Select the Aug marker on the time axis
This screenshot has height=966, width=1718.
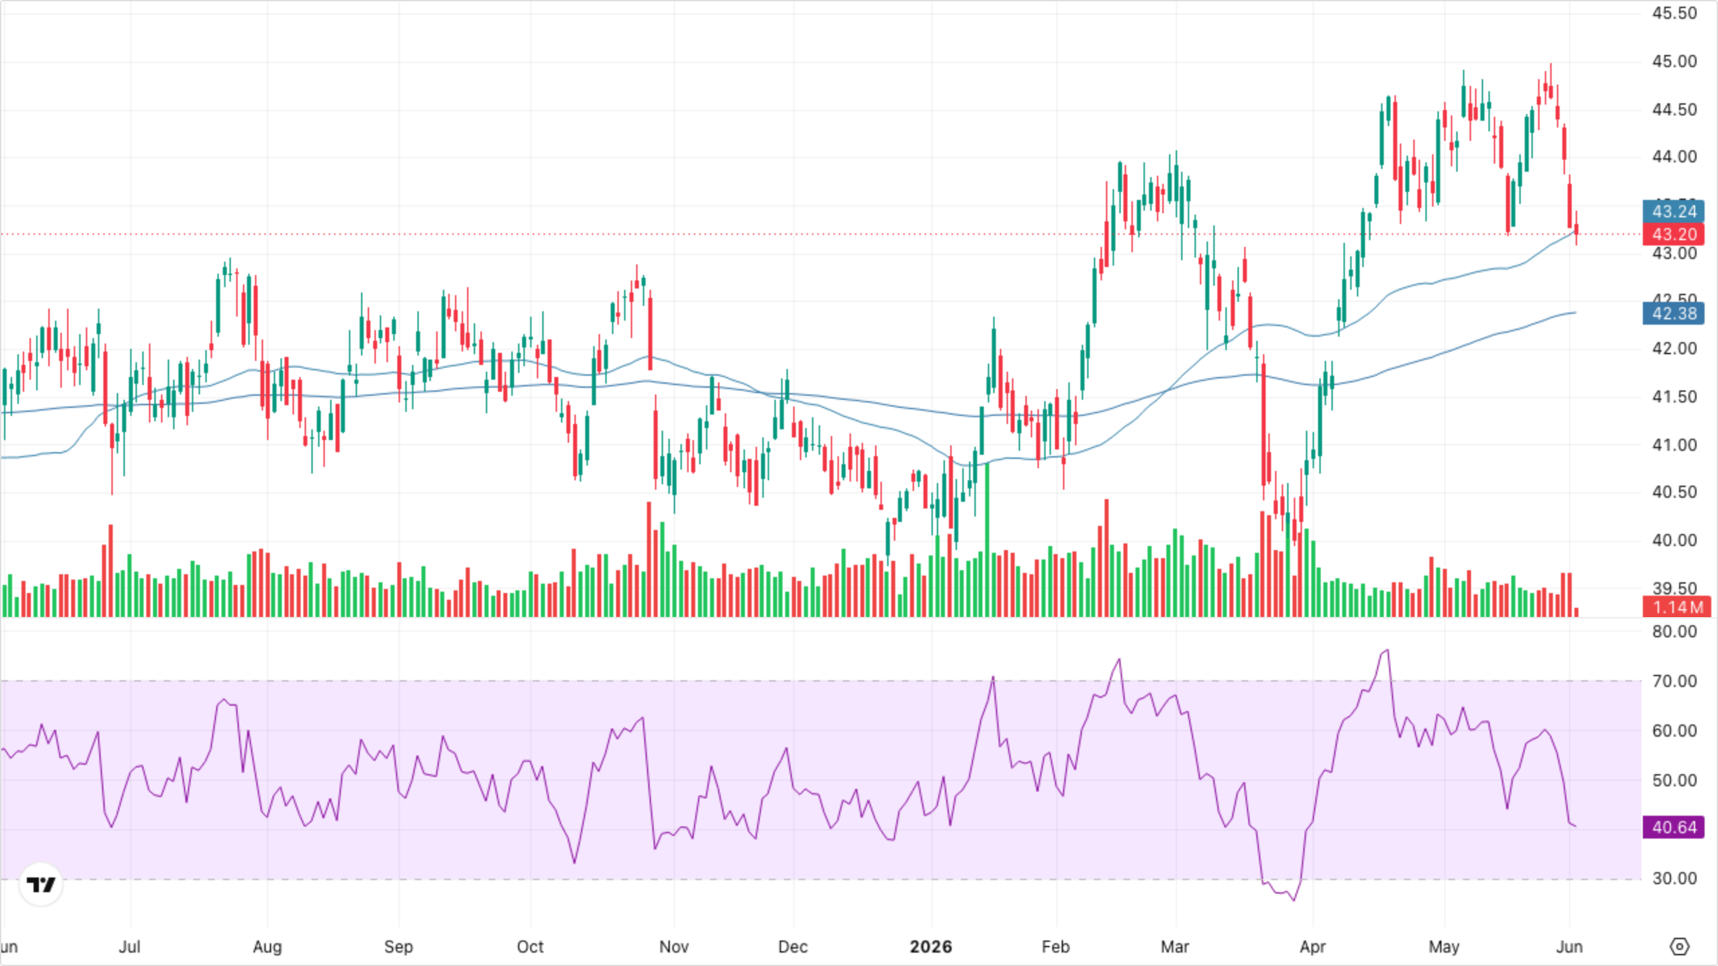coord(267,947)
